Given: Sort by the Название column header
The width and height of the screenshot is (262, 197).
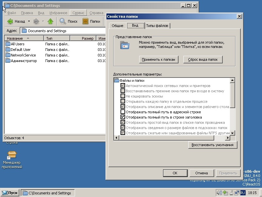Looking at the screenshot, I should pyautogui.click(x=24, y=38).
